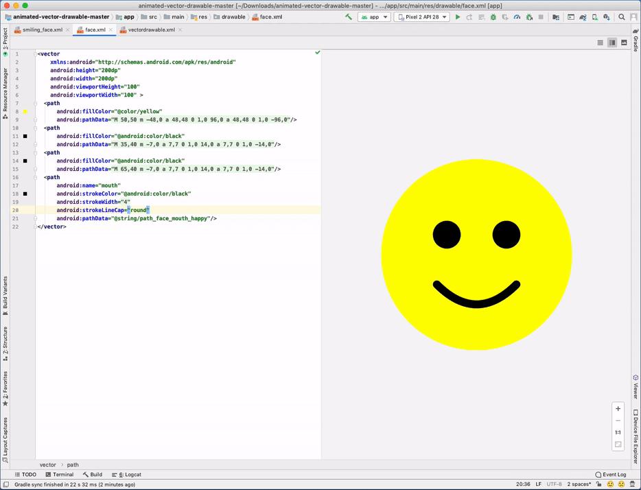Screen dimensions: 641x490
Task: Click the drawable breadcrumb in navigation bar
Action: tap(233, 17)
